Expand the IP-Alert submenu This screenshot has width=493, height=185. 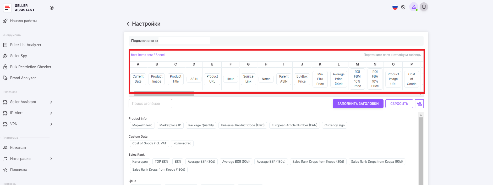point(51,113)
